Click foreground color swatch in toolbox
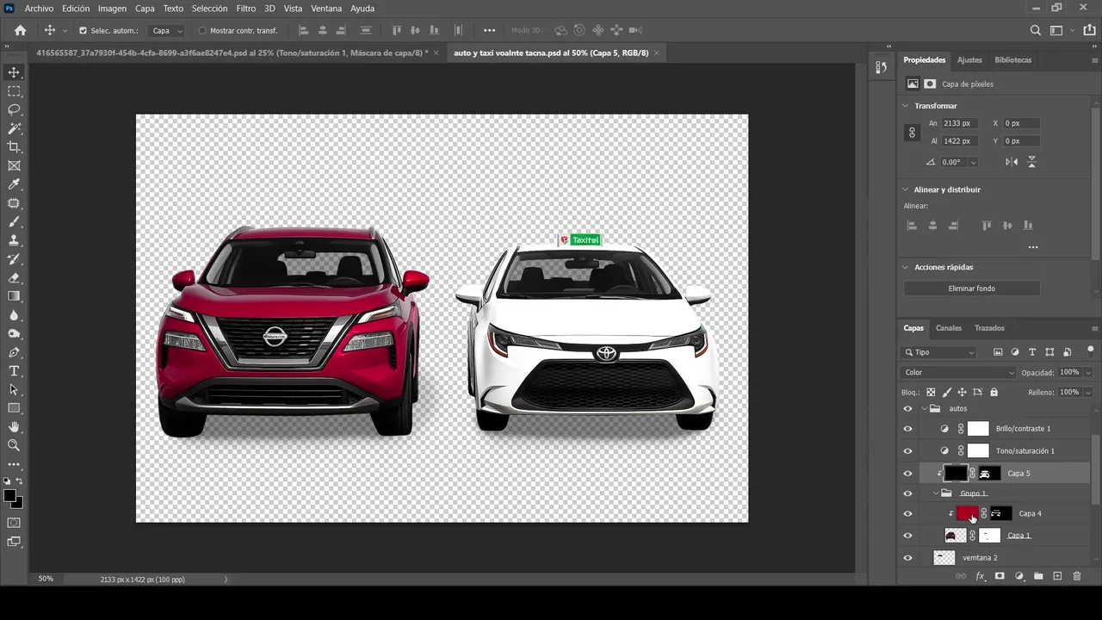Image resolution: width=1102 pixels, height=620 pixels. click(9, 496)
